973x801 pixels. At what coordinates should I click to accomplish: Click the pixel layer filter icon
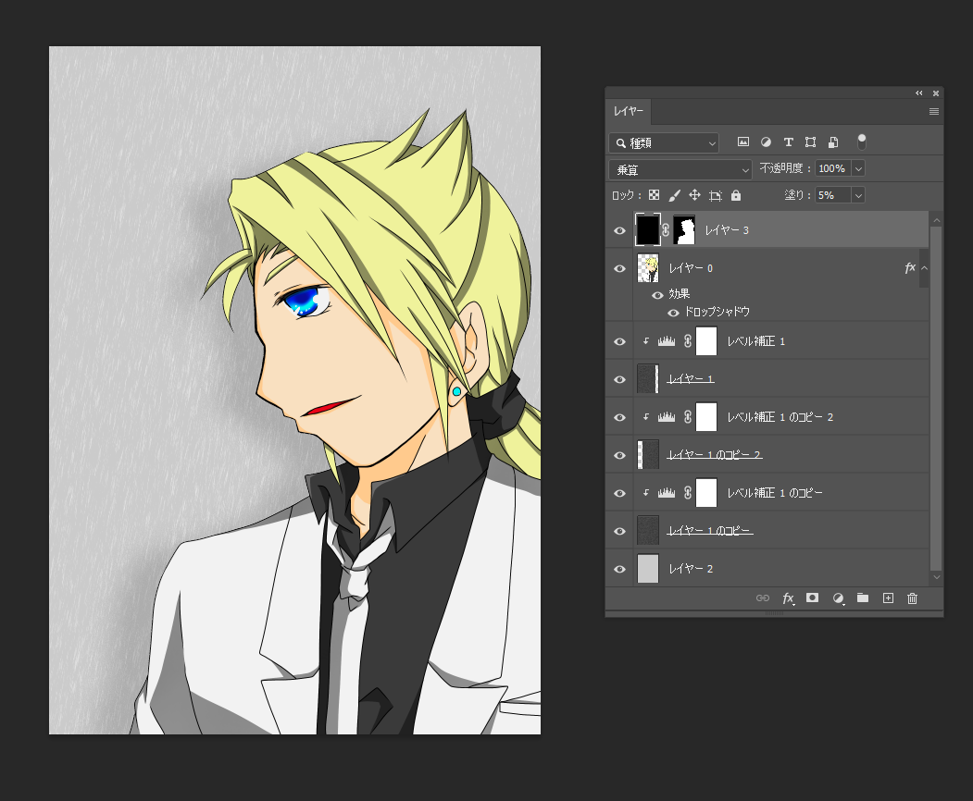point(742,142)
